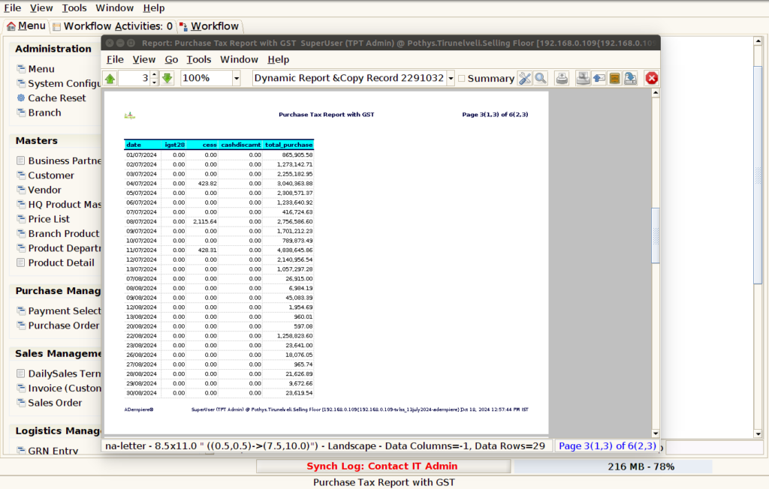Open File menu in the main window
The width and height of the screenshot is (769, 489).
[12, 7]
